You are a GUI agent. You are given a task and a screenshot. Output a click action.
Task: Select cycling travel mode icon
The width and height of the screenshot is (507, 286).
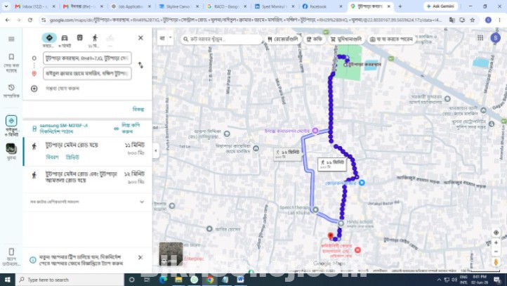click(110, 38)
